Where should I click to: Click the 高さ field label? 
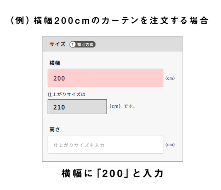[55, 129]
